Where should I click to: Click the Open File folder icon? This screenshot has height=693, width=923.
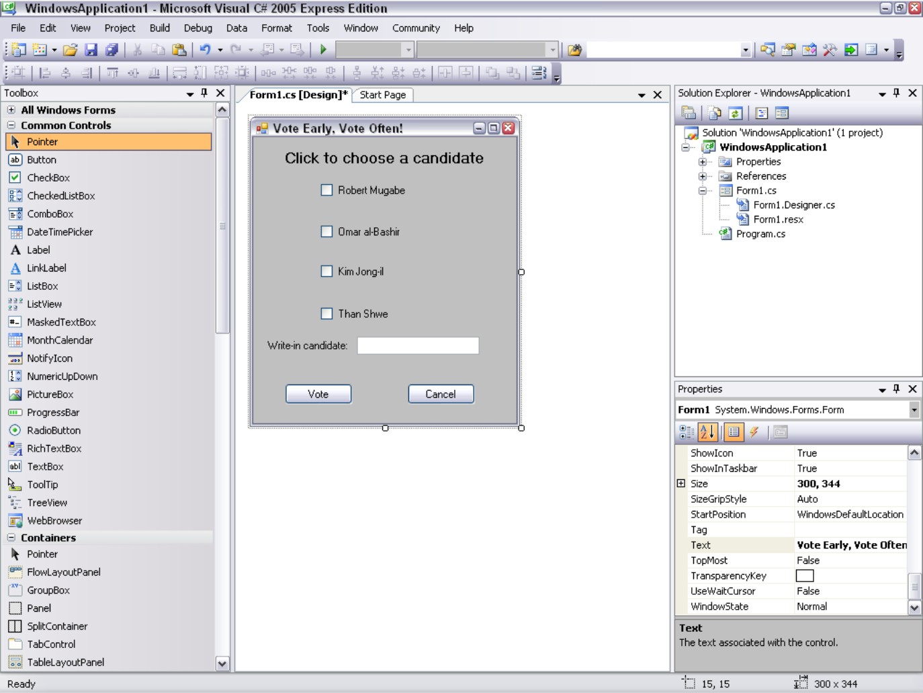point(70,50)
